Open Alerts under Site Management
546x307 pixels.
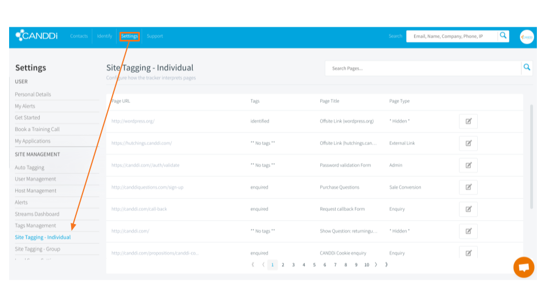pos(21,202)
